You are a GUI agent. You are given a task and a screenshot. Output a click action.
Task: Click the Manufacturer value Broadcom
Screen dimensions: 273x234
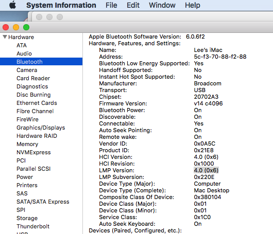[208, 83]
